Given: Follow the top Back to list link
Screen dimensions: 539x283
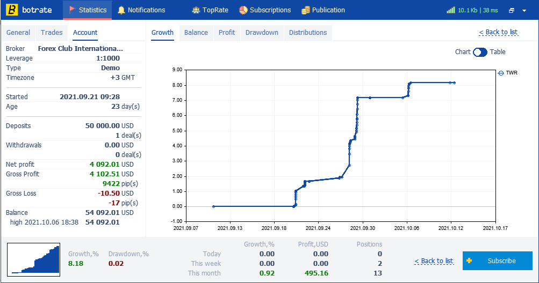Looking at the screenshot, I should point(499,32).
